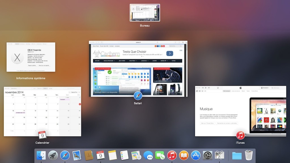The height and width of the screenshot is (163, 290).
Task: Click ACCUEIL in Cachem navigation bar
Action: point(97,61)
